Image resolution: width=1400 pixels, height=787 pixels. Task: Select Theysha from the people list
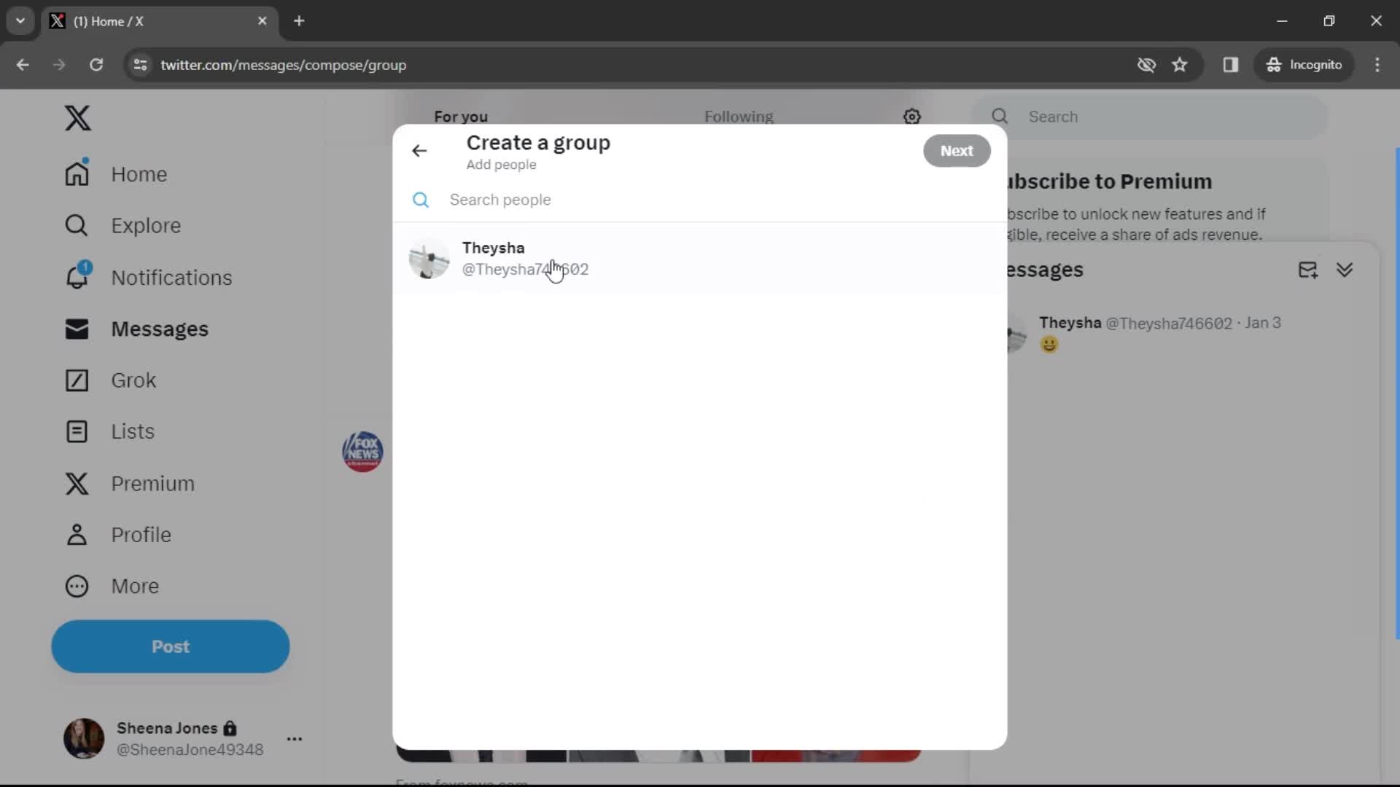[699, 257]
